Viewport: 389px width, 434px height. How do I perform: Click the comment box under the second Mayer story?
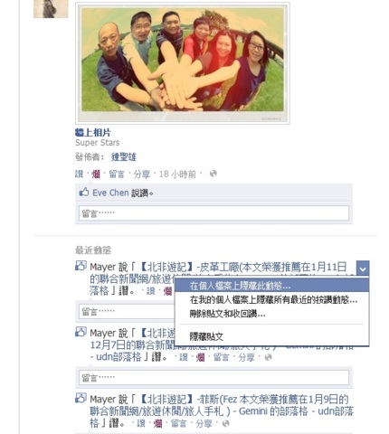tap(213, 378)
